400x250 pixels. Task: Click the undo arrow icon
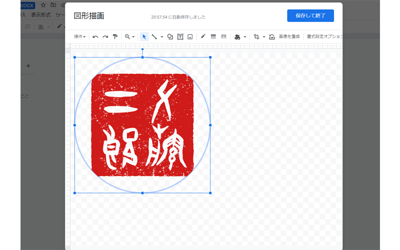pyautogui.click(x=95, y=36)
